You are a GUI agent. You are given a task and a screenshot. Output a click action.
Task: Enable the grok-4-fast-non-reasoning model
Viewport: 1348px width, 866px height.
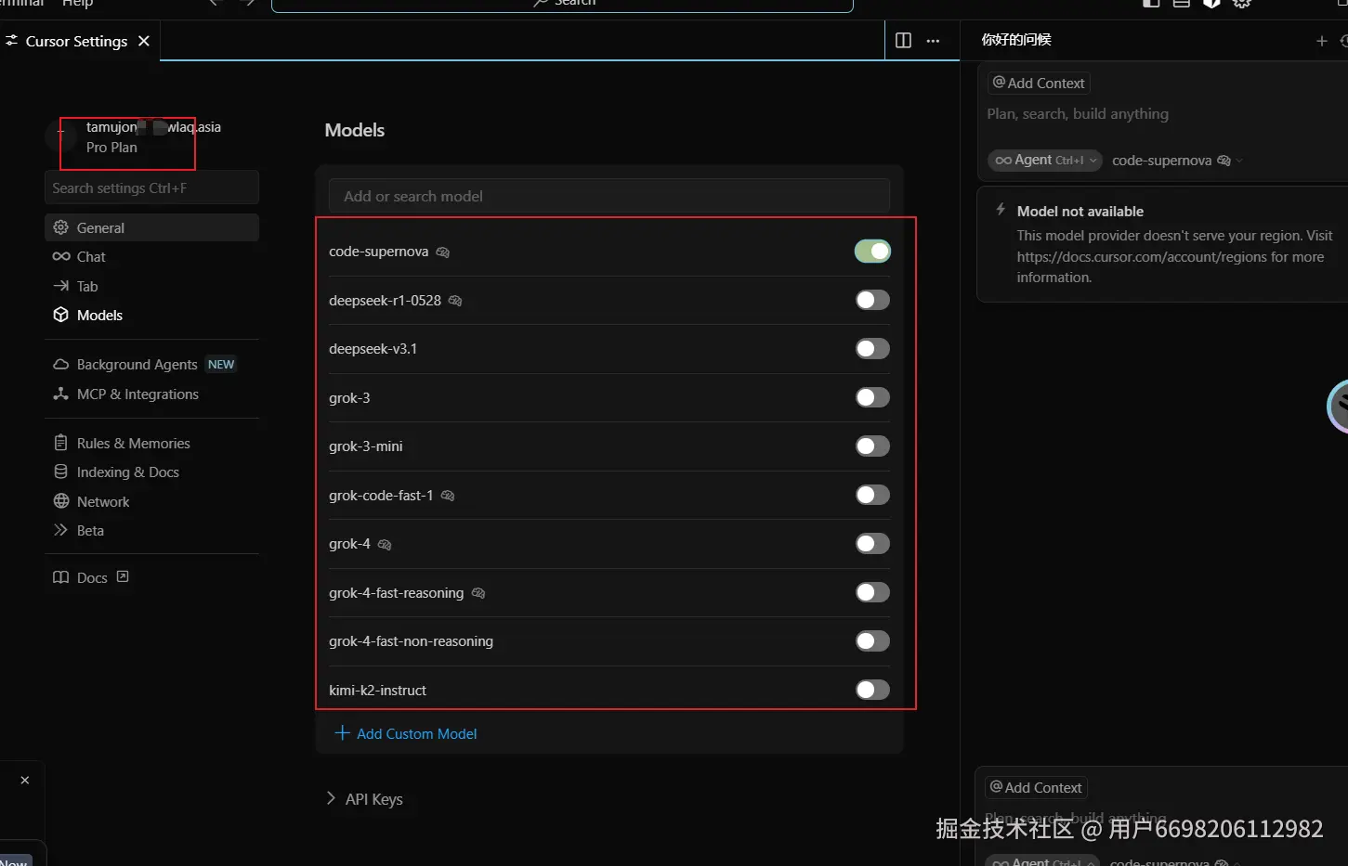tap(872, 640)
